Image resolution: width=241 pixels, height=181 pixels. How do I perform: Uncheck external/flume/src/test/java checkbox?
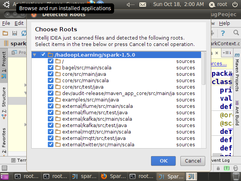50,112
